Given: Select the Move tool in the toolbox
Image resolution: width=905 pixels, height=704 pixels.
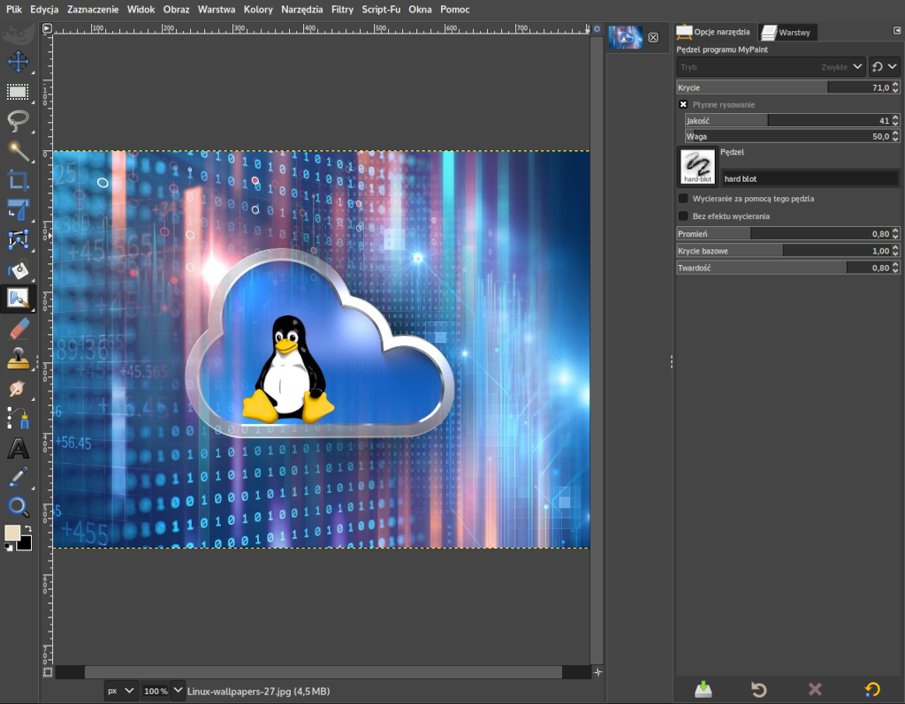Looking at the screenshot, I should click(x=18, y=62).
